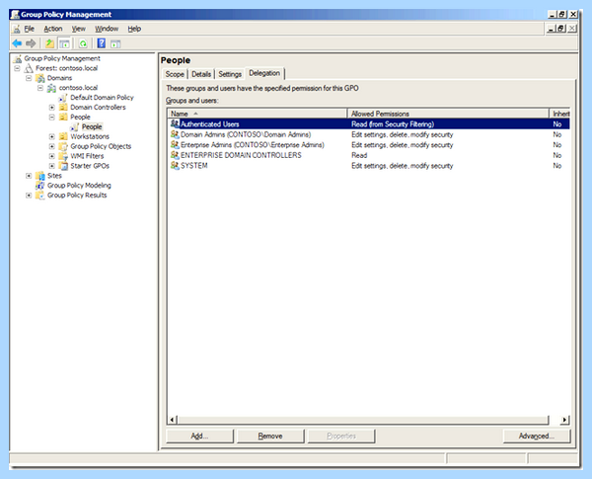The height and width of the screenshot is (479, 592).
Task: Open the Action menu
Action: coord(53,29)
